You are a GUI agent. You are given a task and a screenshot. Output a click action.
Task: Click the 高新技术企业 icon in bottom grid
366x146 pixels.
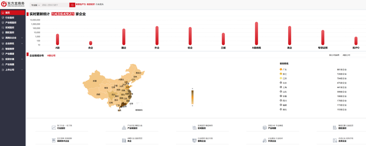tap(54, 140)
